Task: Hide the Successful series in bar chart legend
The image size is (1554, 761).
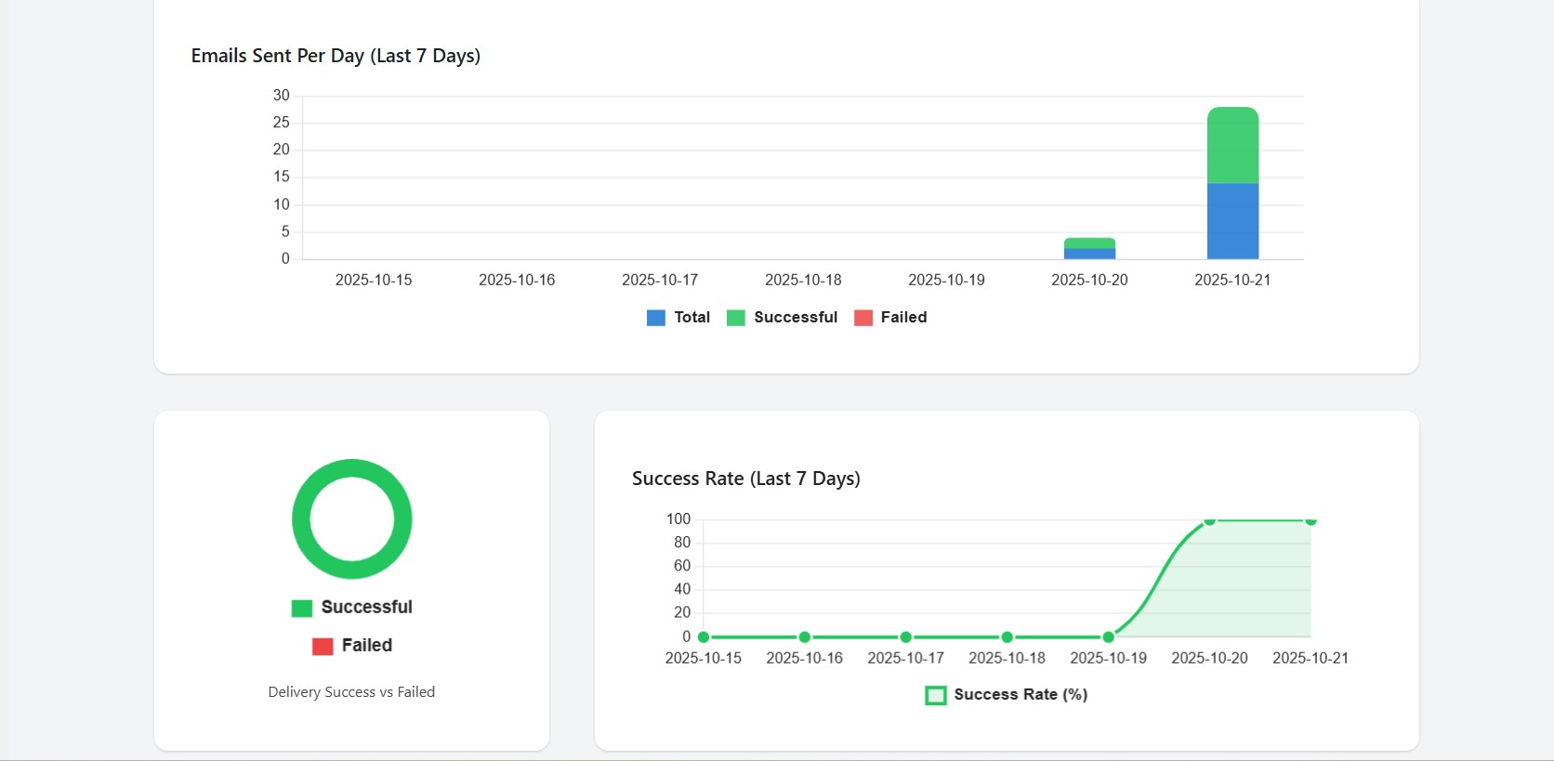Action: coord(783,318)
